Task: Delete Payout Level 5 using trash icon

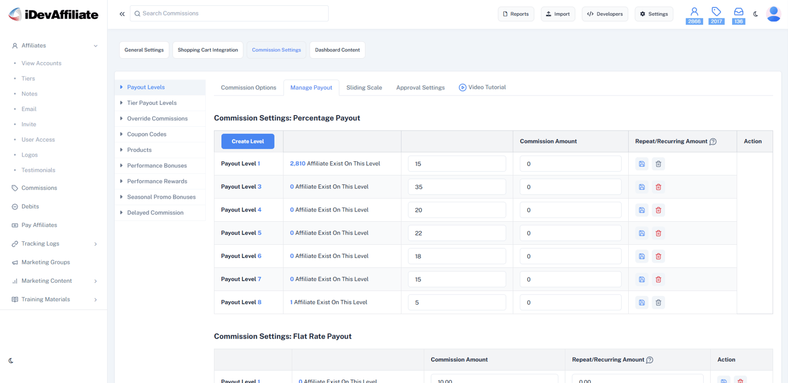Action: click(658, 233)
